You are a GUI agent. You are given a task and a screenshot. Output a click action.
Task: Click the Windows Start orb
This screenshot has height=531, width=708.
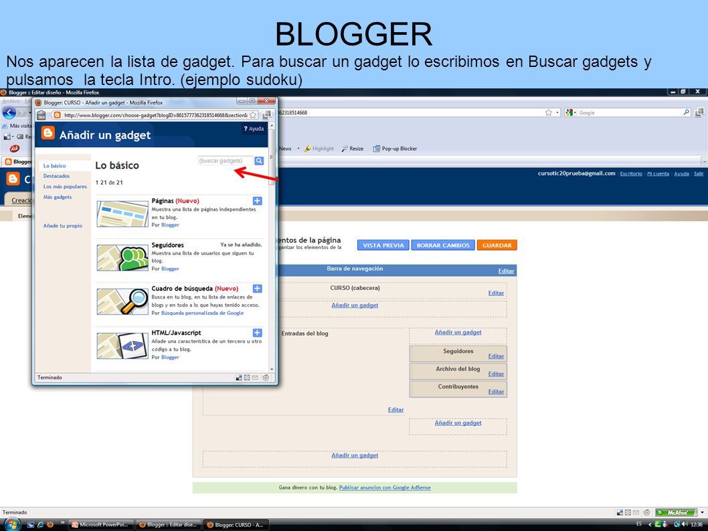(12, 525)
